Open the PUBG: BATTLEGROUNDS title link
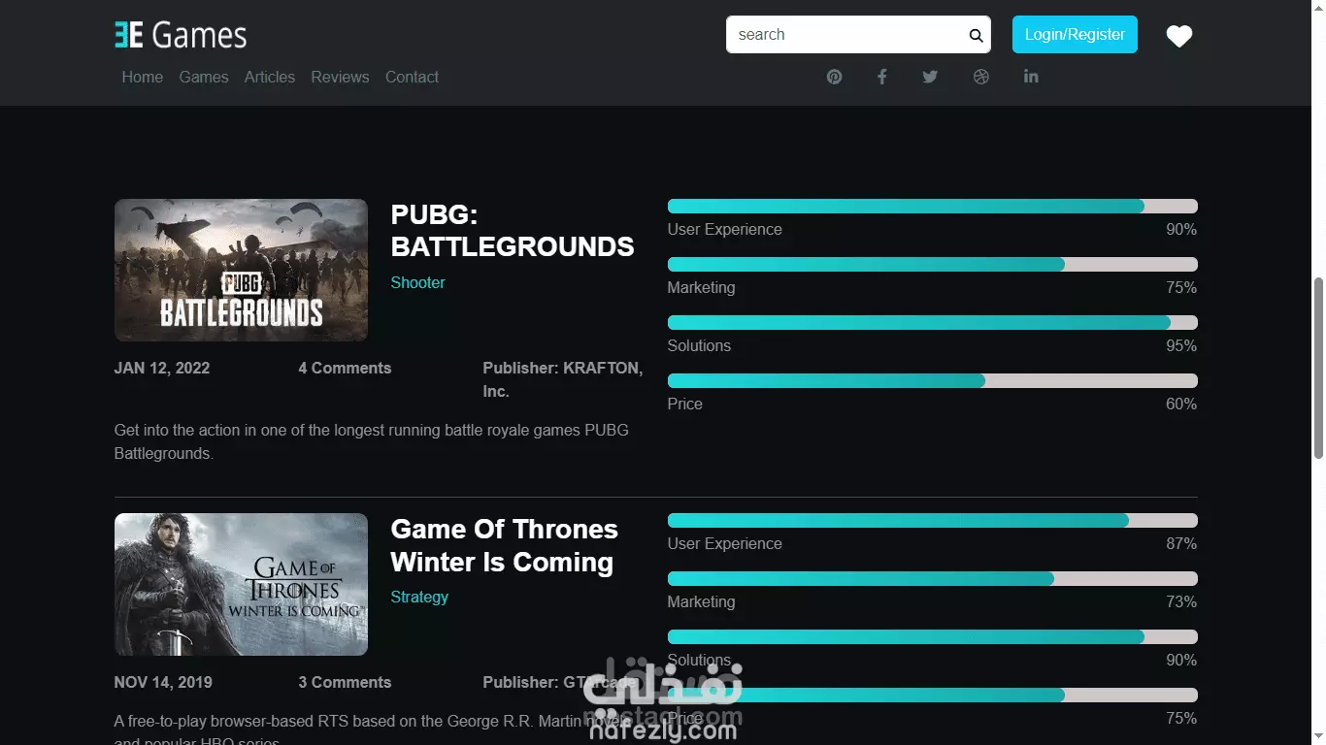1326x745 pixels. coord(513,231)
